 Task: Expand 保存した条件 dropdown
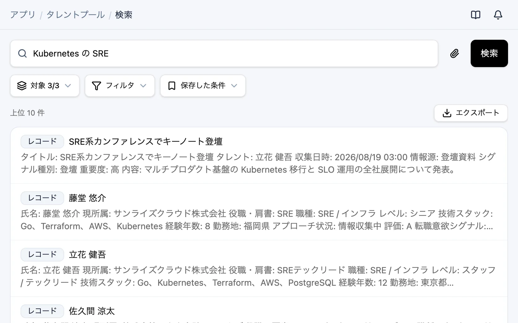tap(203, 86)
